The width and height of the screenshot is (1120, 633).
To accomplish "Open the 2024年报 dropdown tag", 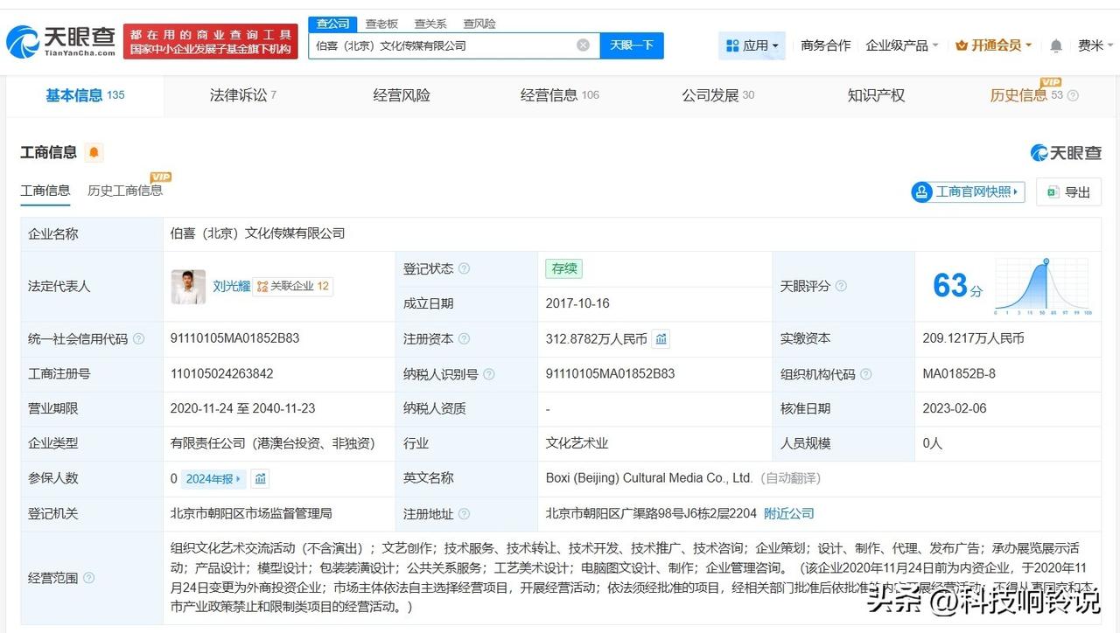I will click(214, 478).
